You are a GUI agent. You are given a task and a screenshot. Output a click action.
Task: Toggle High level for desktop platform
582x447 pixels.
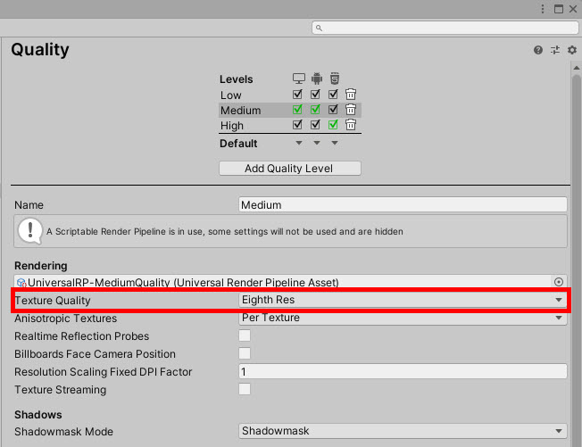[x=297, y=125]
